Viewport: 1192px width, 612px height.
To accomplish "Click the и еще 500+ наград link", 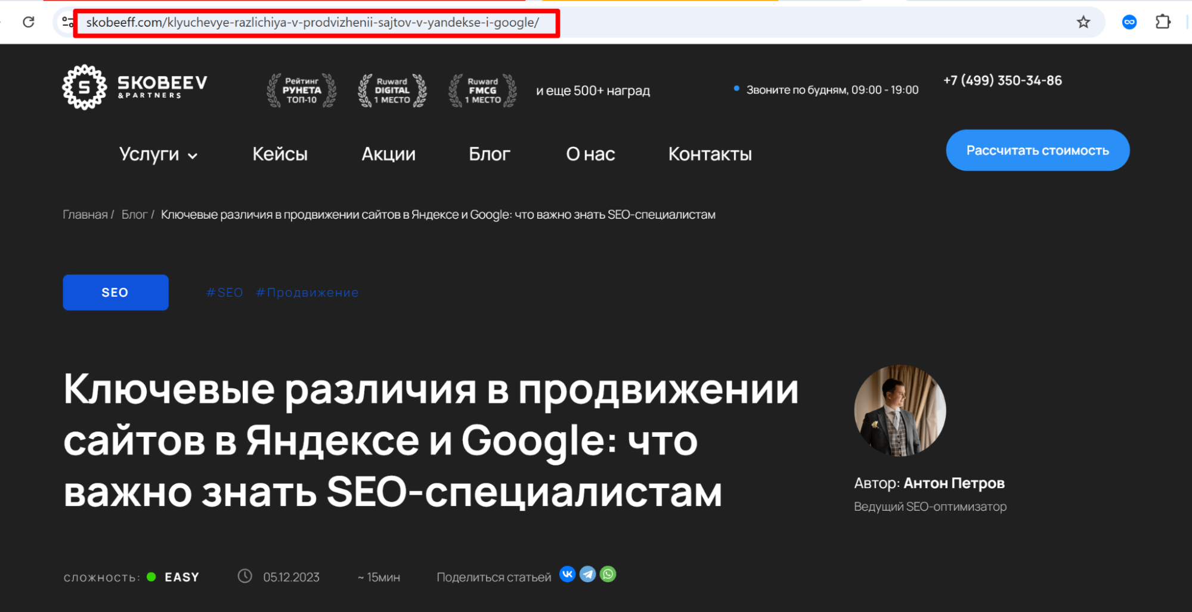I will point(593,91).
